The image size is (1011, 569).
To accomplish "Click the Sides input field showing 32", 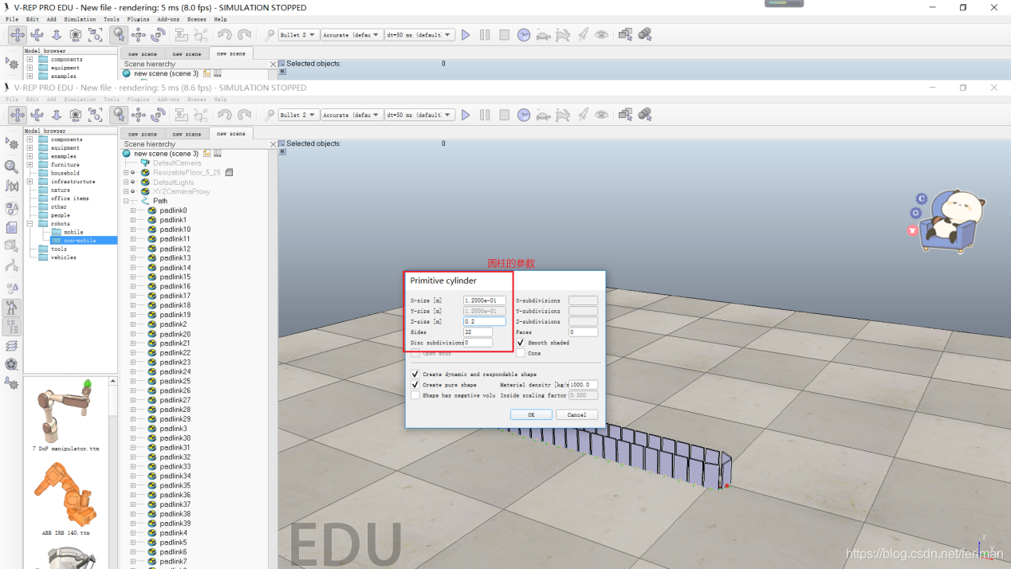I will pyautogui.click(x=478, y=332).
